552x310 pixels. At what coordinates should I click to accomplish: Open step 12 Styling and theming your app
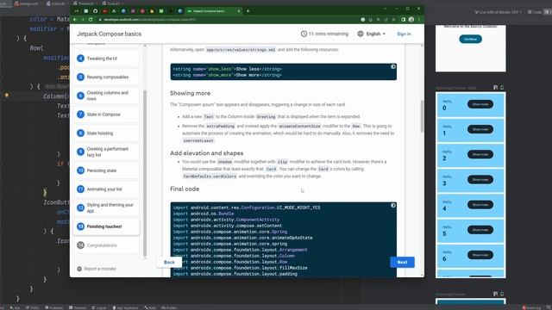106,208
